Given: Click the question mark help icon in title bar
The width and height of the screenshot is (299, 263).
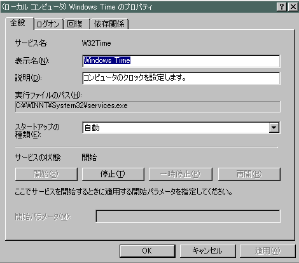Looking at the screenshot, I should (282, 7).
